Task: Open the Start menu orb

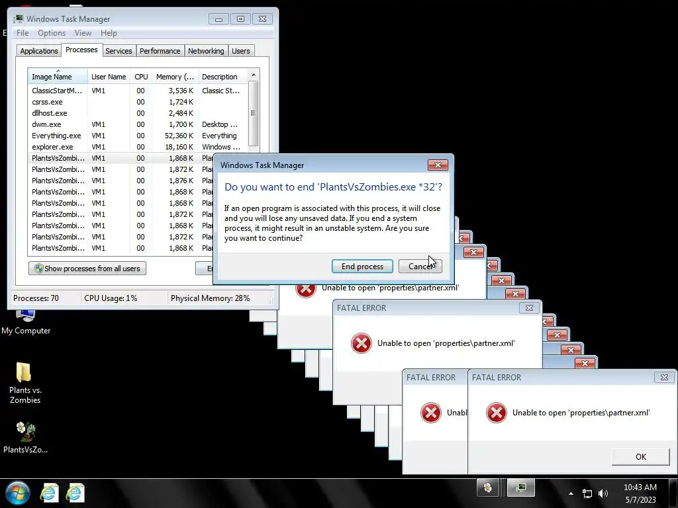Action: click(17, 493)
